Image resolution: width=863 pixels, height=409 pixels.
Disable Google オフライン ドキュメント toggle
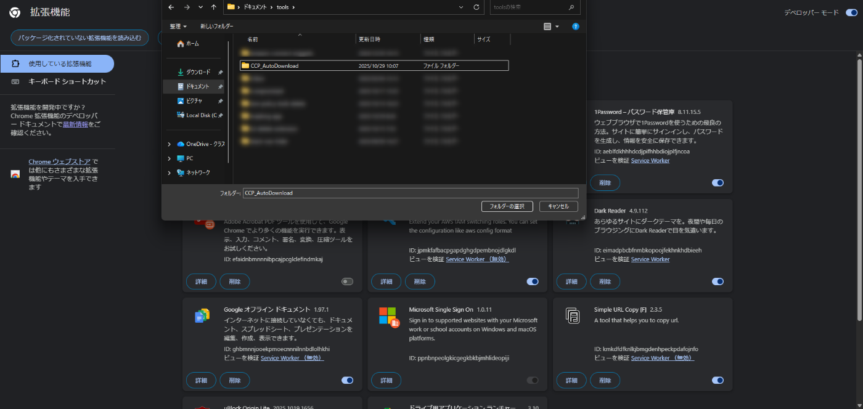348,380
